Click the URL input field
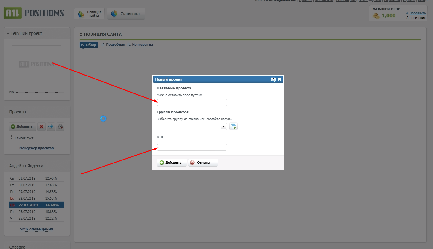The height and width of the screenshot is (249, 433). point(192,147)
